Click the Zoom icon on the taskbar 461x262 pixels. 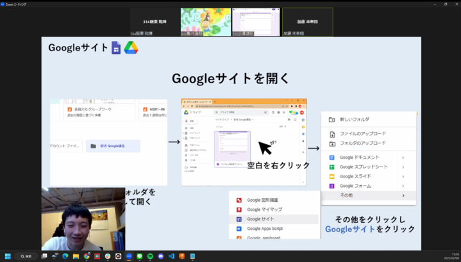[x=129, y=256]
